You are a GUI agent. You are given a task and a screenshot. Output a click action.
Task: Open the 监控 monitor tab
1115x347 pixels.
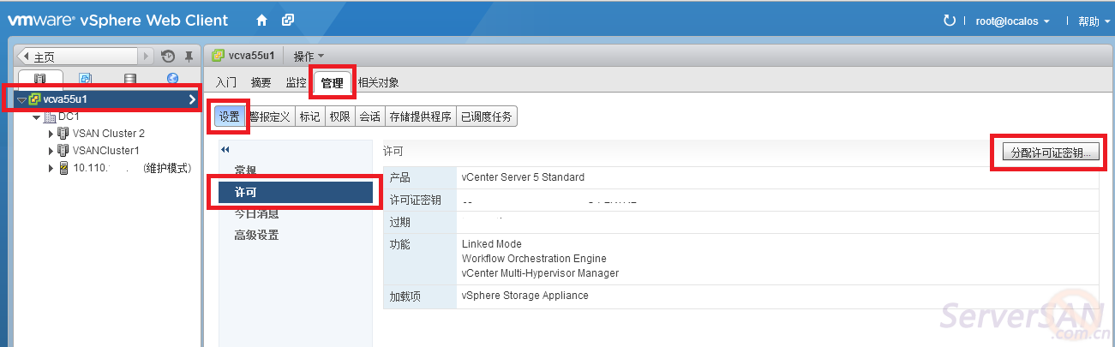click(295, 83)
